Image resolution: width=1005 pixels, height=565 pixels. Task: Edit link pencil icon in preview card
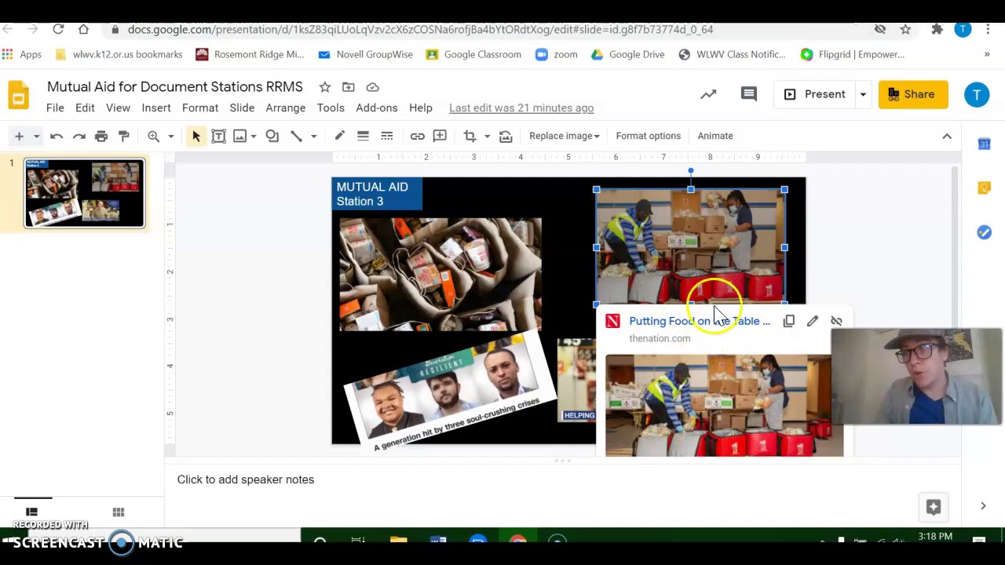tap(813, 321)
